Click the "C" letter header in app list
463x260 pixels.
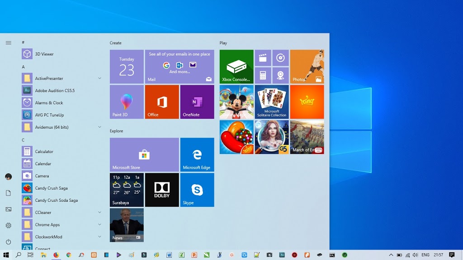(x=23, y=140)
